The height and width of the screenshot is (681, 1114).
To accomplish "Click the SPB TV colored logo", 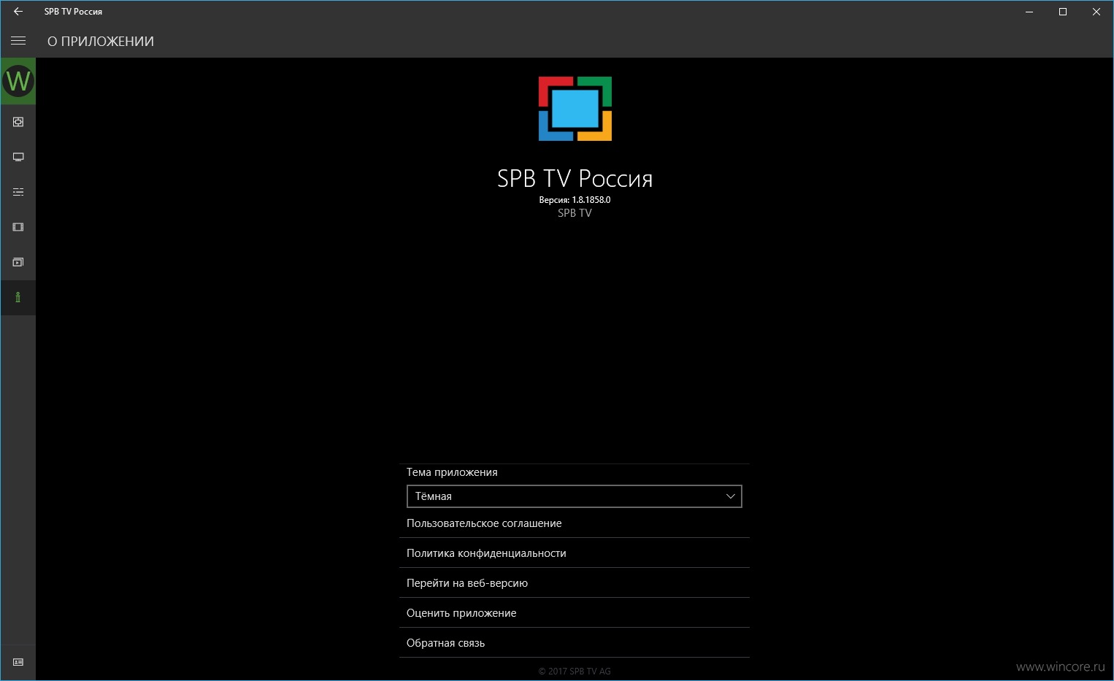I will tap(575, 109).
